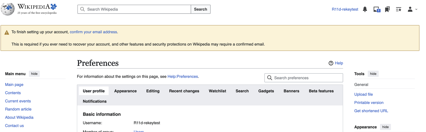The width and height of the screenshot is (426, 132).
Task: Open the Watchlist tab
Action: pyautogui.click(x=217, y=91)
